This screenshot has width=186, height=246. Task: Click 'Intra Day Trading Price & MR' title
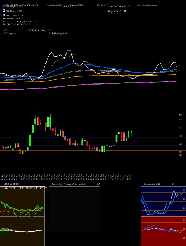coord(68,184)
